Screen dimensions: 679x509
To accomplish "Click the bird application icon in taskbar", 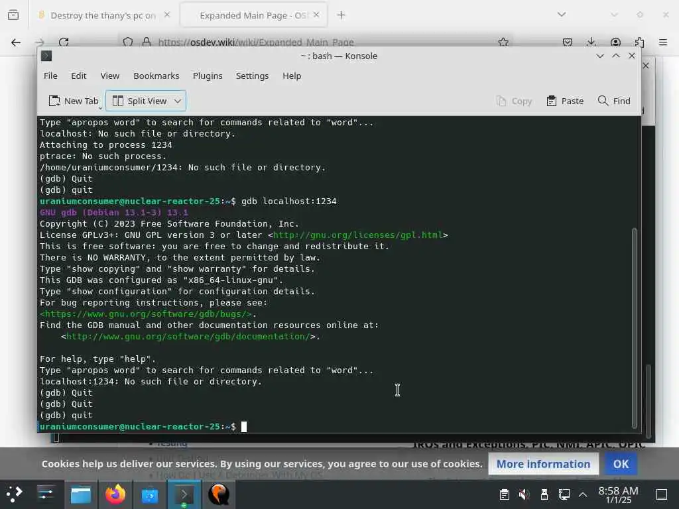I will tap(219, 494).
